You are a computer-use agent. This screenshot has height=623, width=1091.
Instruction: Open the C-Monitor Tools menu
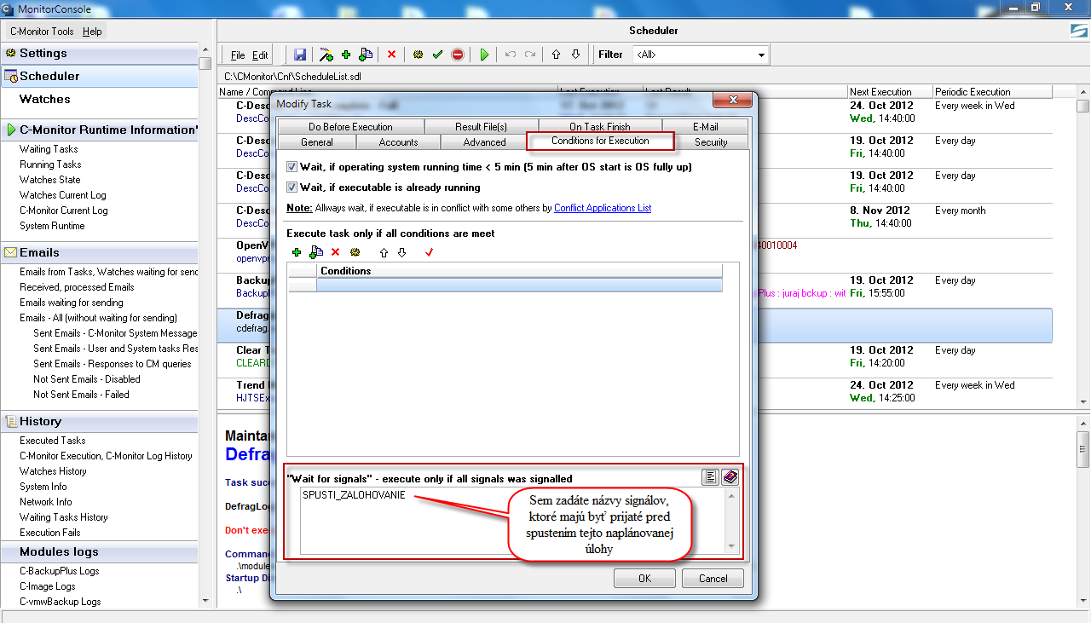[42, 32]
